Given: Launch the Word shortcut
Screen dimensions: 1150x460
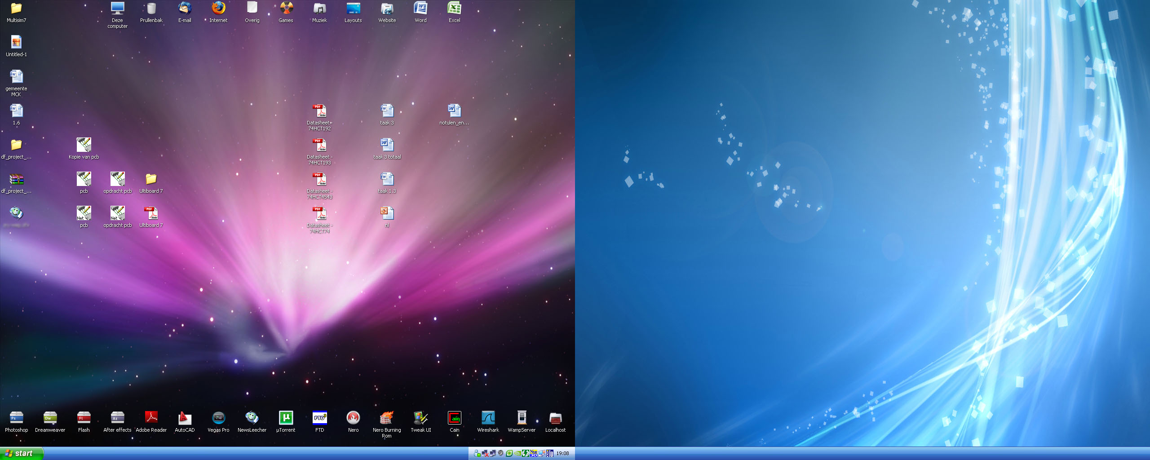Looking at the screenshot, I should [x=420, y=12].
